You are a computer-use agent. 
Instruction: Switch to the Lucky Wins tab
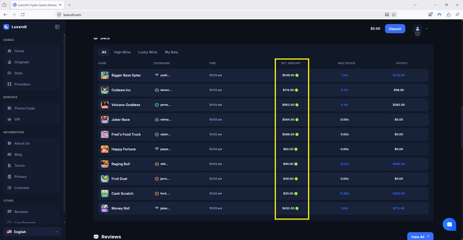[x=148, y=52]
